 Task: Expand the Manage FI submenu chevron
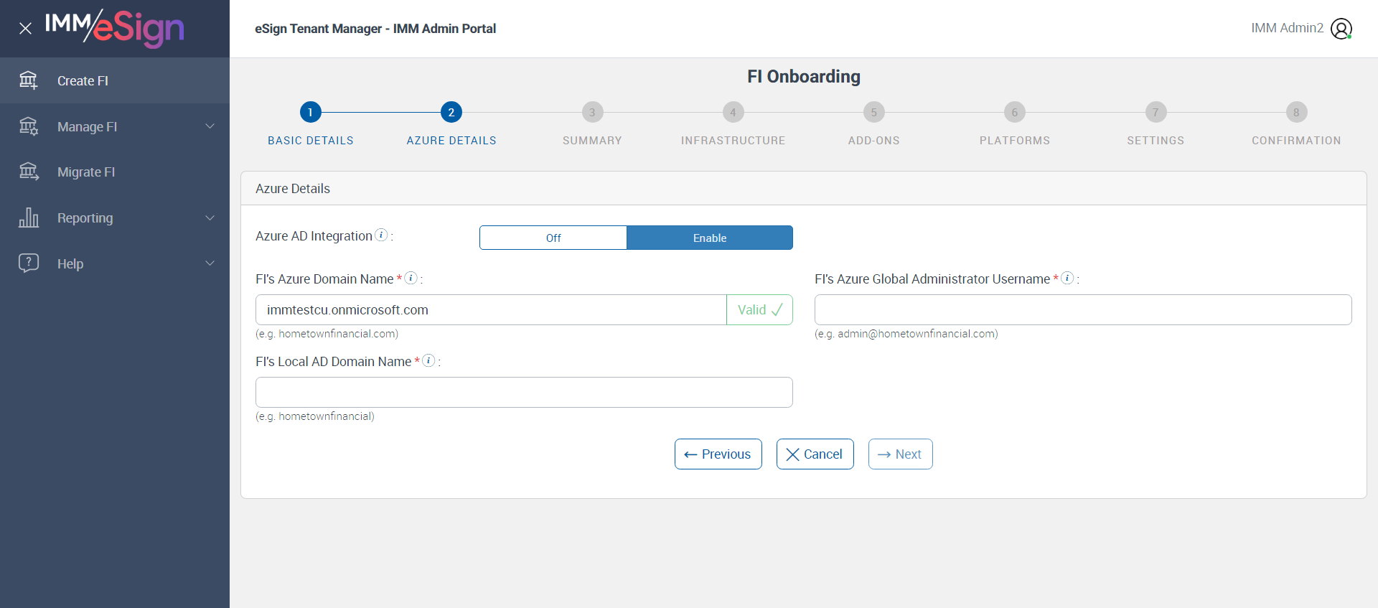tap(210, 126)
